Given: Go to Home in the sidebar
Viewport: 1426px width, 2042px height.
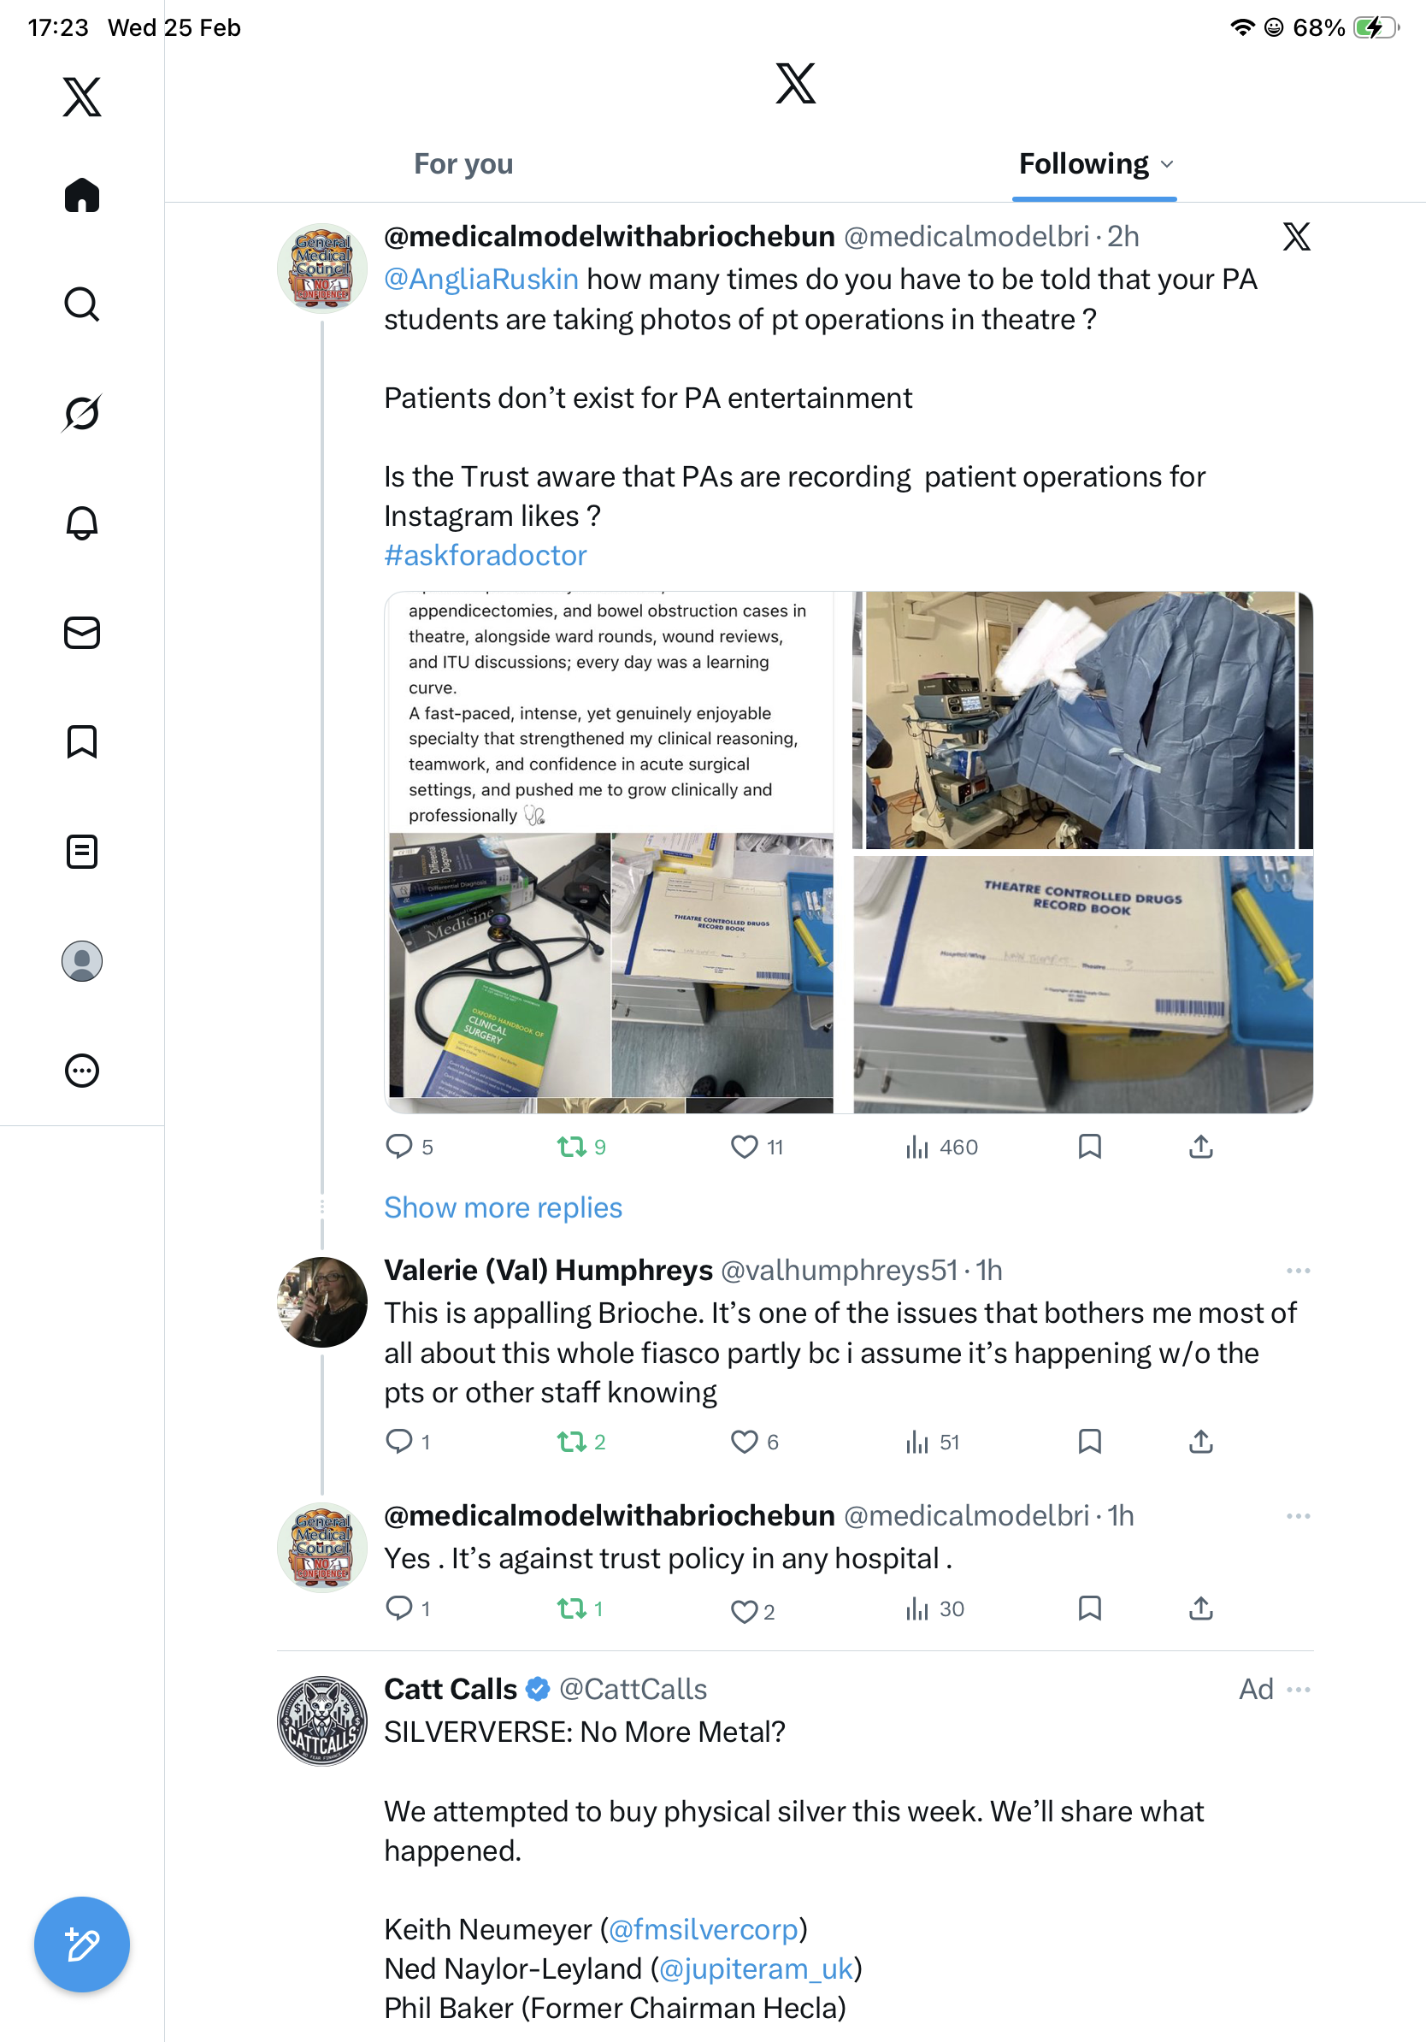Looking at the screenshot, I should [82, 195].
